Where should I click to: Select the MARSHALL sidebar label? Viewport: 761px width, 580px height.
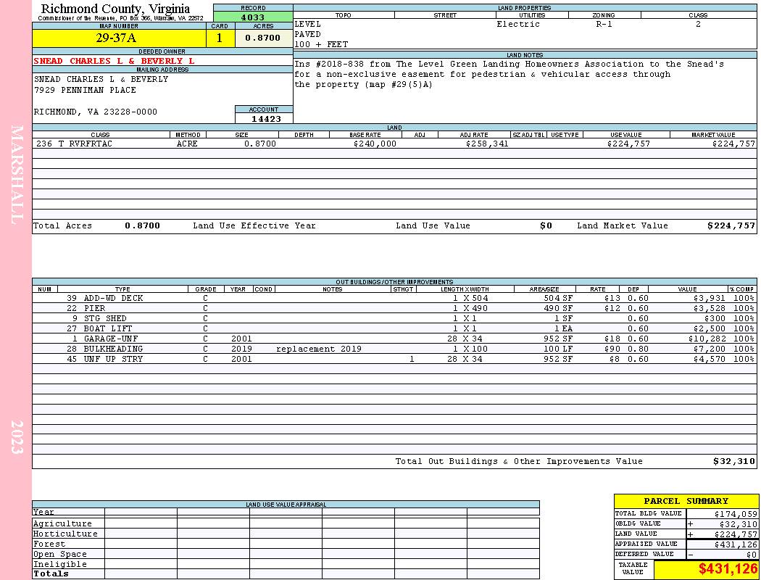(x=17, y=175)
